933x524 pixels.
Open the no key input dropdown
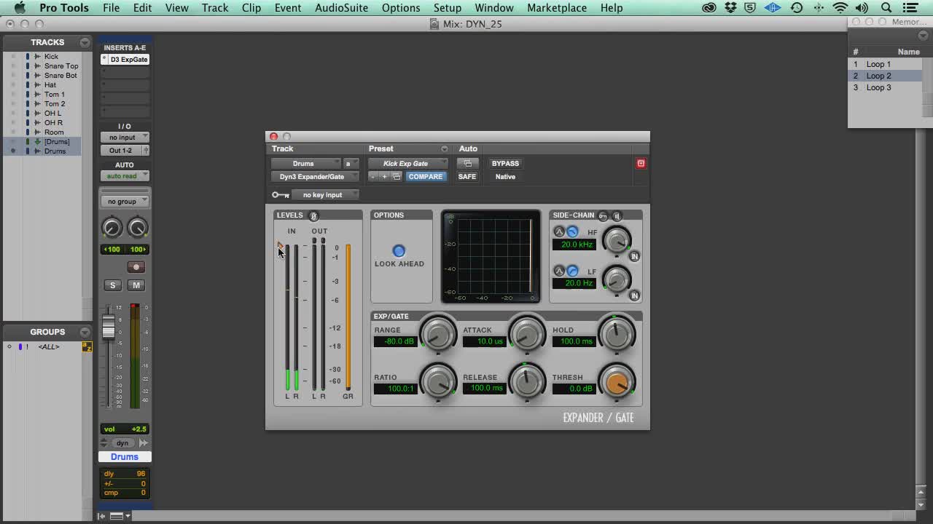coord(325,195)
